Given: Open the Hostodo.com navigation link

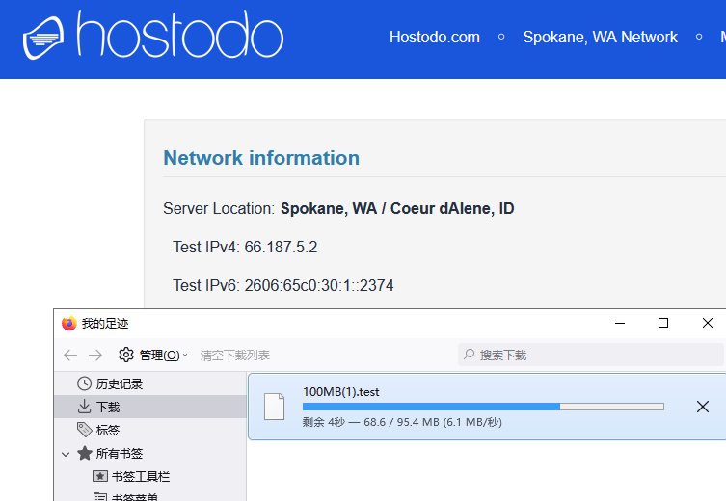Looking at the screenshot, I should tap(434, 37).
